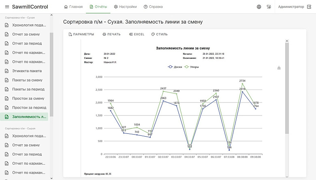Click the logout icon beside Администратор
Image resolution: width=316 pixels, height=180 pixels.
(x=309, y=7)
